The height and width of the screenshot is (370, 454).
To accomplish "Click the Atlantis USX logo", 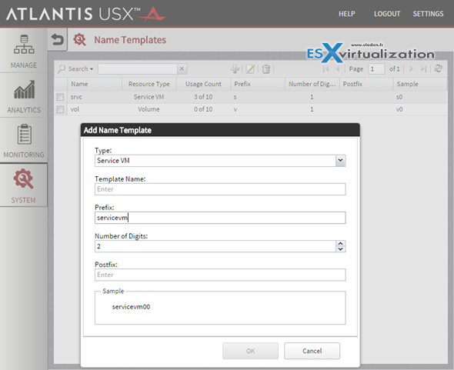I will point(85,14).
